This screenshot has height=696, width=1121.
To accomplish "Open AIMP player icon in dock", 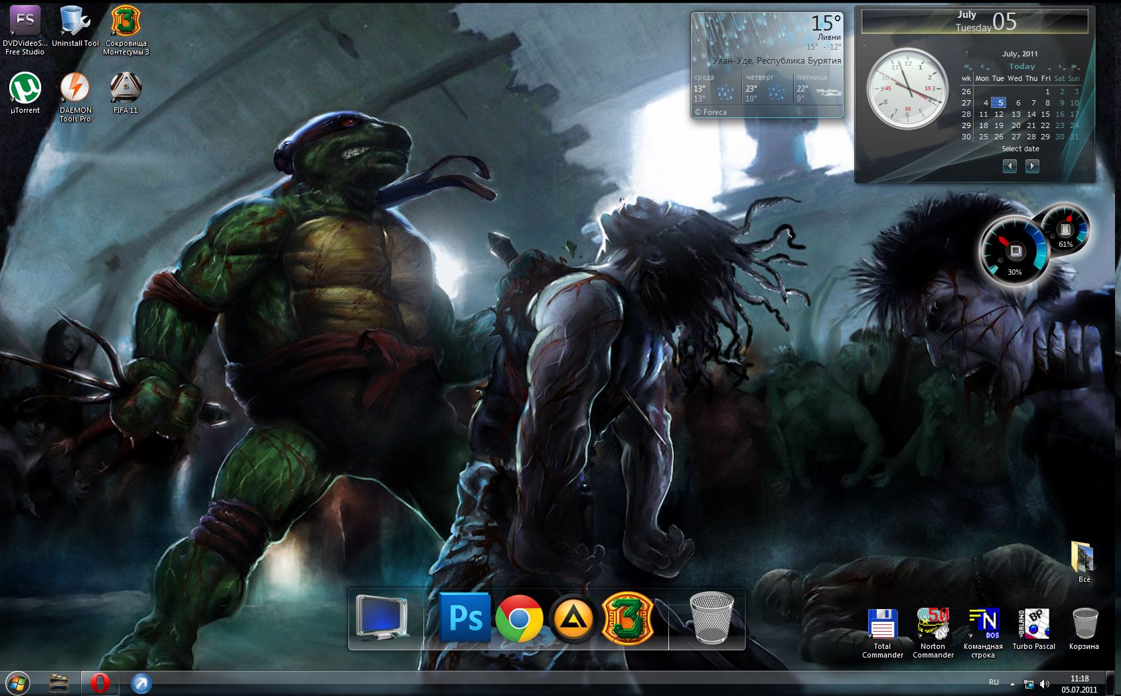I will (x=573, y=618).
